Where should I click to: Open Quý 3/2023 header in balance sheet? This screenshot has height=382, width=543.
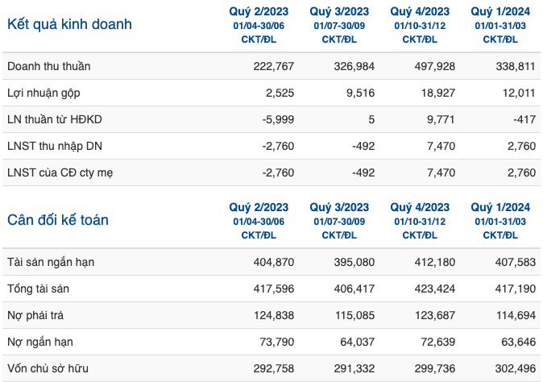coord(339,207)
